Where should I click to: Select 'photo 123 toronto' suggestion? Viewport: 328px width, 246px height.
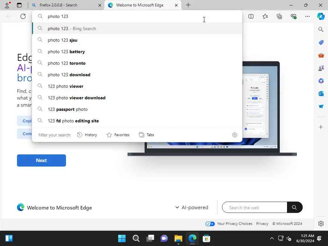tap(137, 63)
